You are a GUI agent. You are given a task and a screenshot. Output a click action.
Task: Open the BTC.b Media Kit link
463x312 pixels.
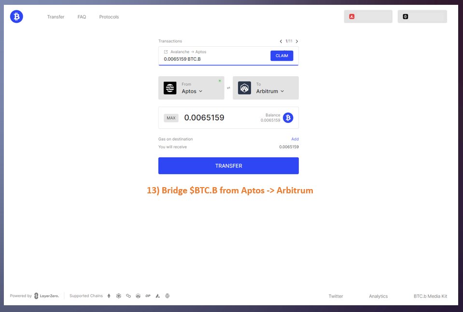tap(430, 296)
